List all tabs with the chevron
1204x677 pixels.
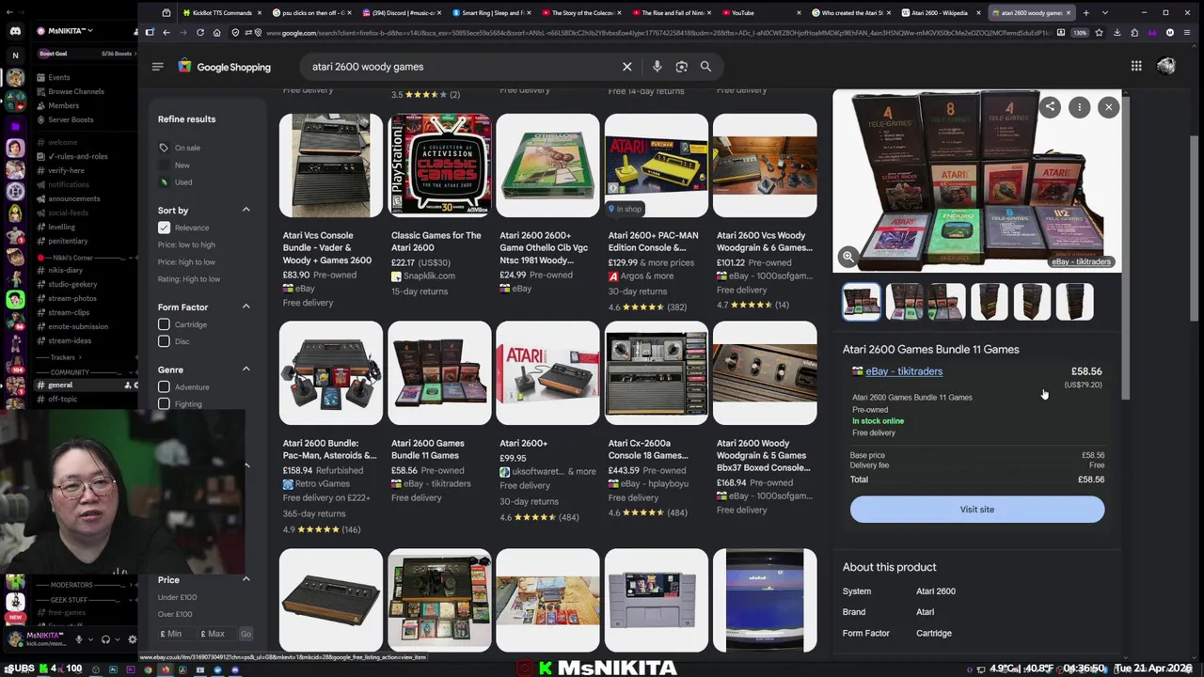pyautogui.click(x=1104, y=13)
